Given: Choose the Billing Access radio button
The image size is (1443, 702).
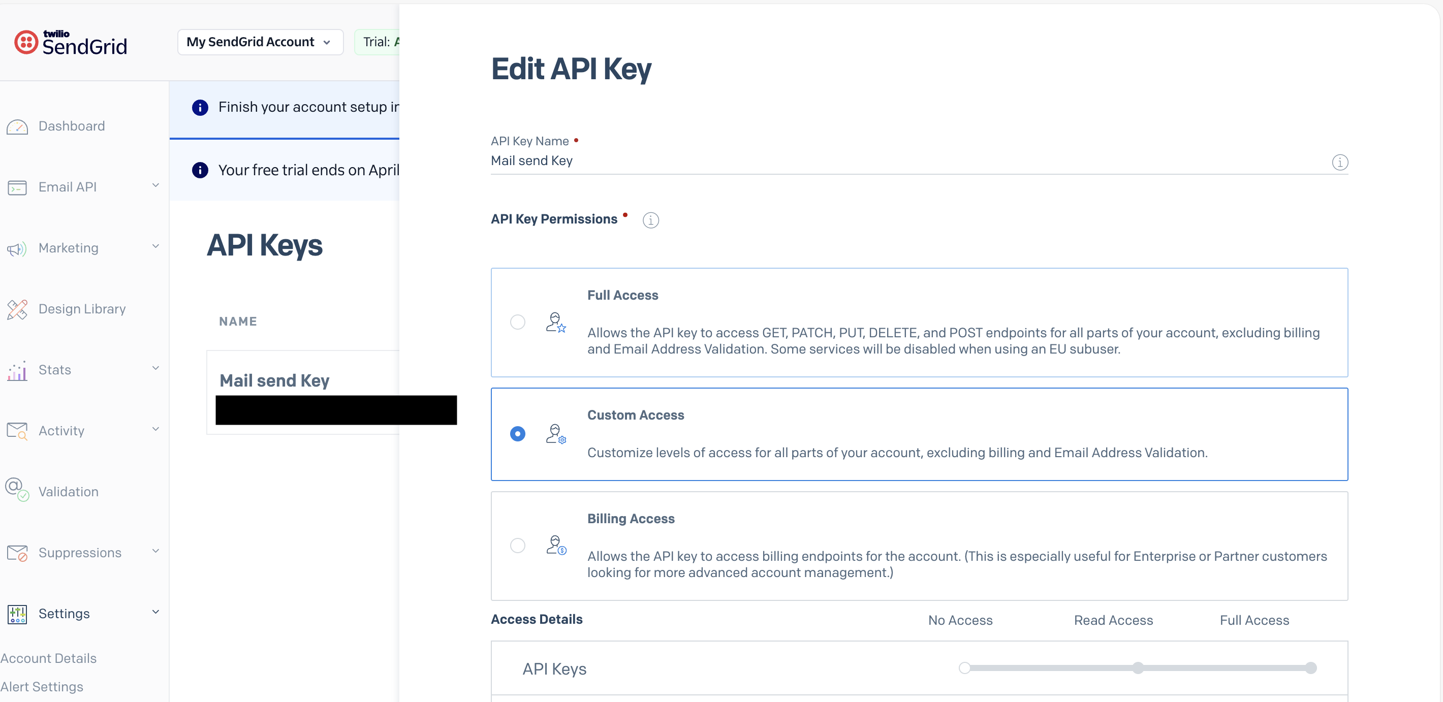Looking at the screenshot, I should [x=518, y=545].
